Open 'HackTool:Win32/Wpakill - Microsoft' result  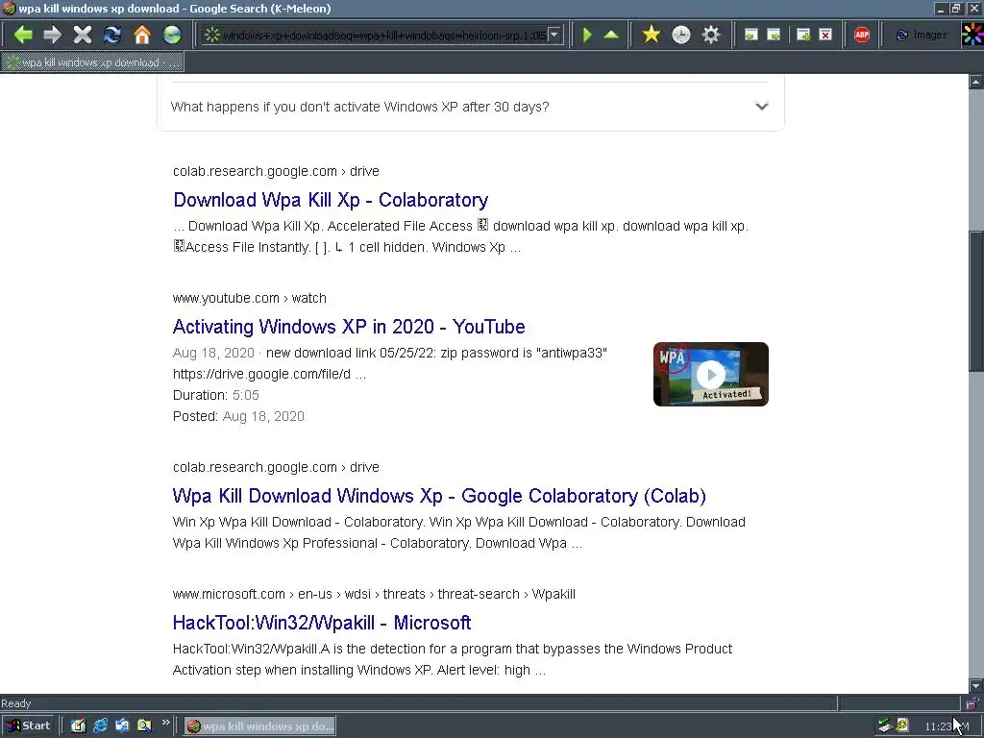(x=322, y=623)
